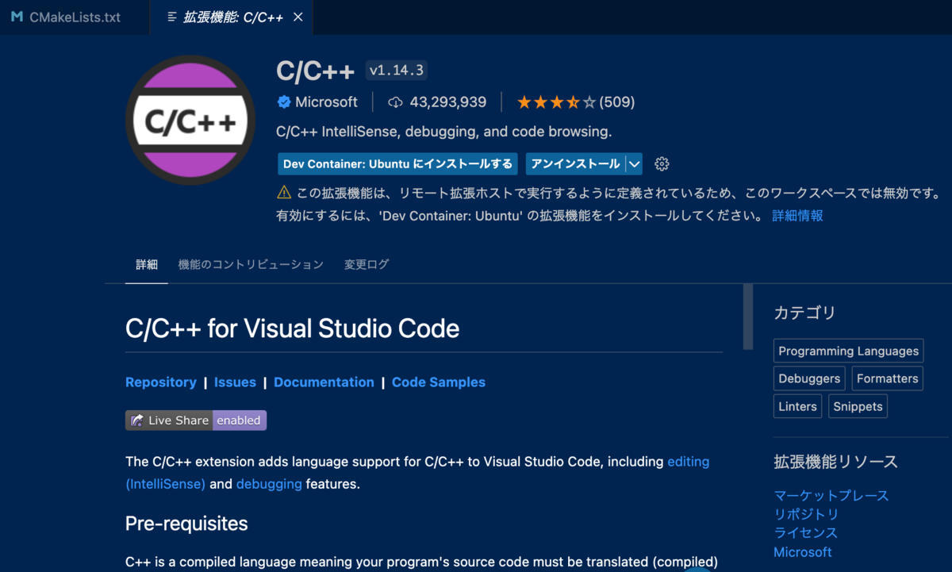The height and width of the screenshot is (572, 952).
Task: Open the リポジトリ resource link
Action: coord(806,514)
